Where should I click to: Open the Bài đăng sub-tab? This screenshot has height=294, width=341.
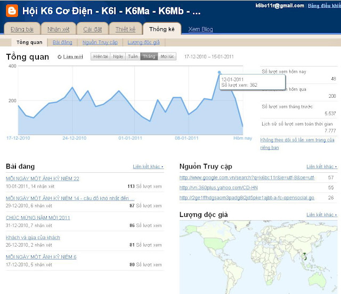click(62, 43)
